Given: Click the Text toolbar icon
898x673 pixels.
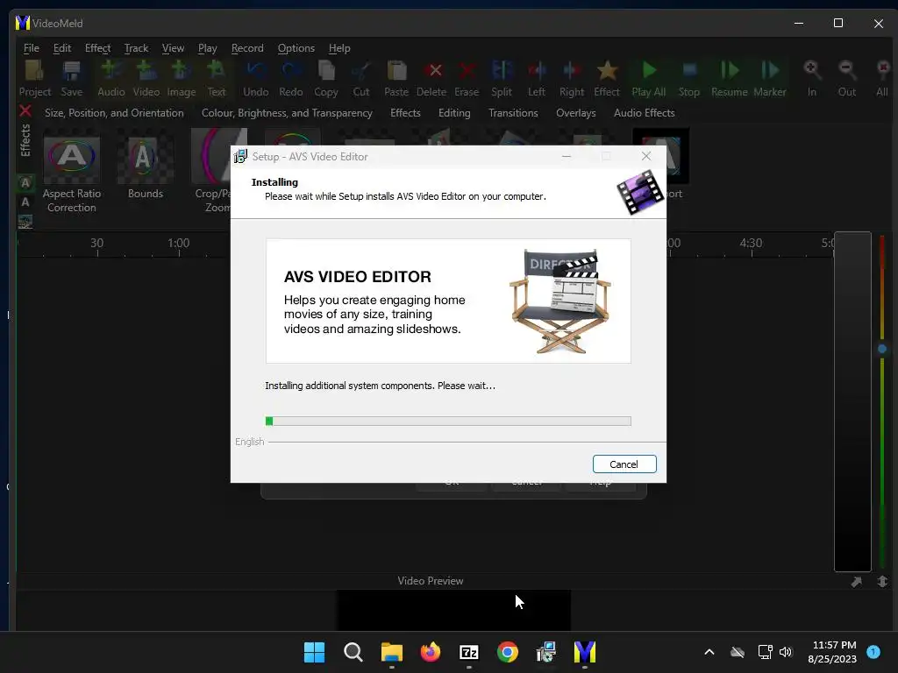Looking at the screenshot, I should pyautogui.click(x=217, y=79).
